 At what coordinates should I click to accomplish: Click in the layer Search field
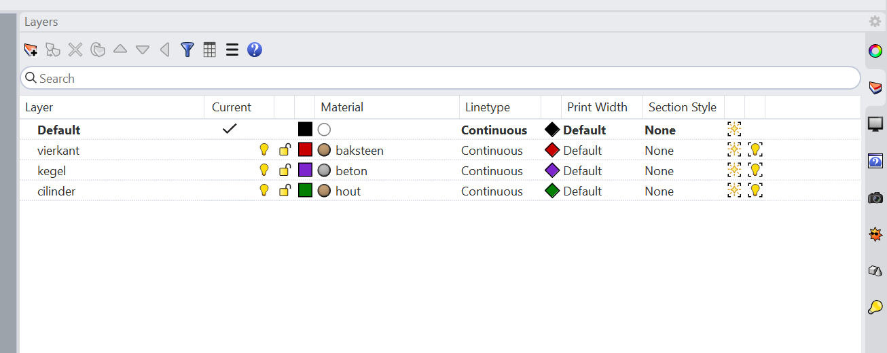tap(441, 78)
